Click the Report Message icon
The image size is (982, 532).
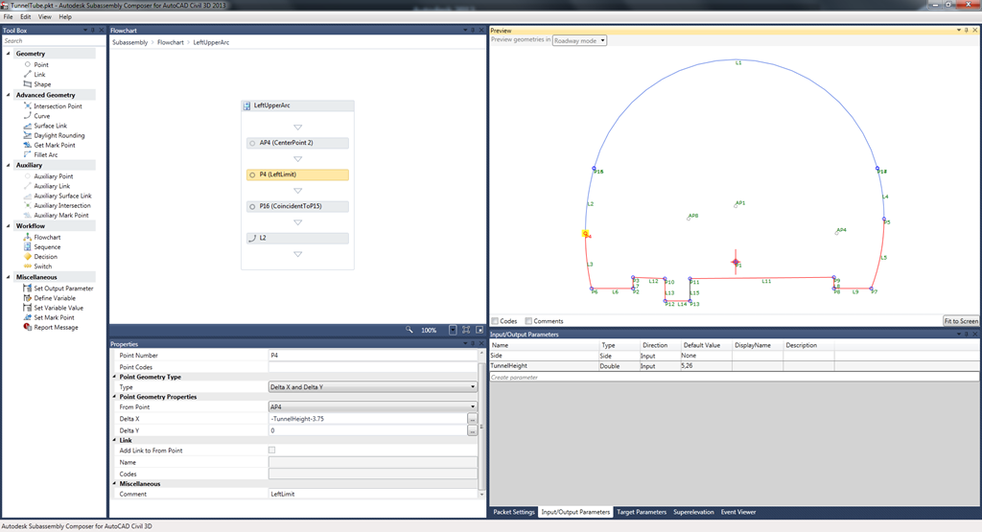coord(27,327)
